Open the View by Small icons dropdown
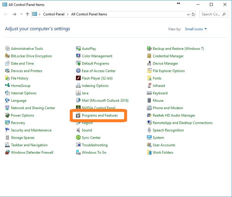The image size is (232, 197). [x=196, y=29]
